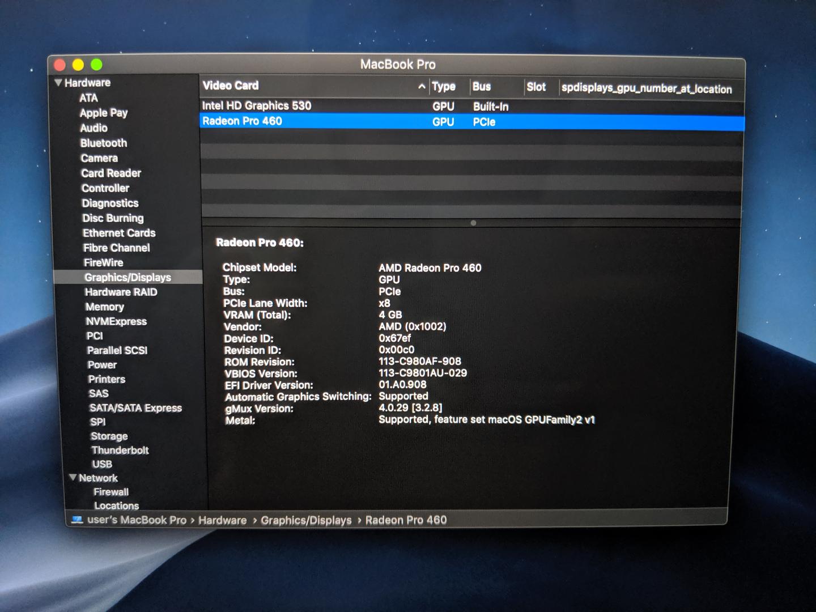Click the yellow minimize window button
The height and width of the screenshot is (612, 816).
coord(78,65)
